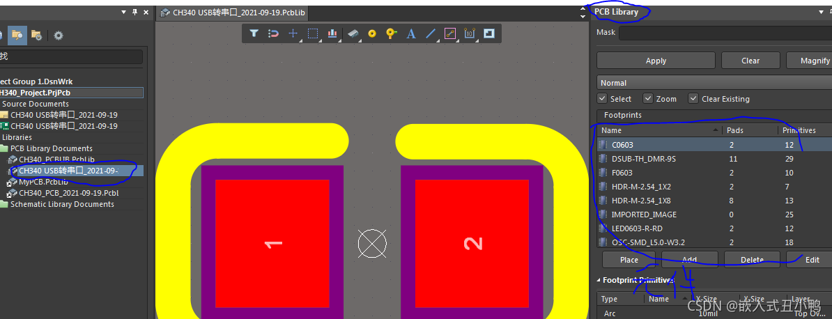Click the project search field
832x319 pixels.
coord(71,57)
